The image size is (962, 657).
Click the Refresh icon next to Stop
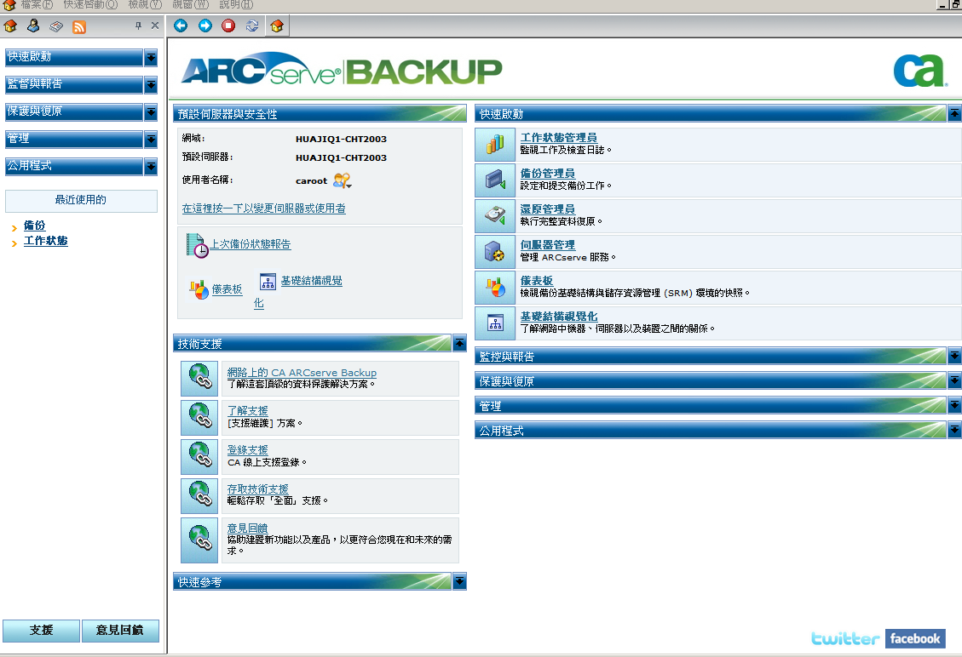point(251,26)
